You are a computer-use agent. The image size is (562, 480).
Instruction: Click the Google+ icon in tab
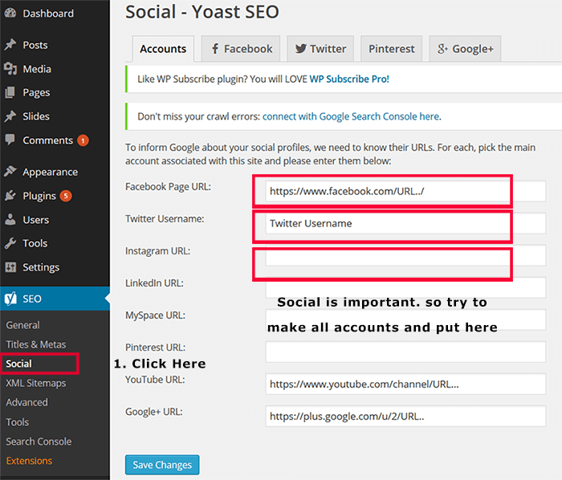click(442, 49)
